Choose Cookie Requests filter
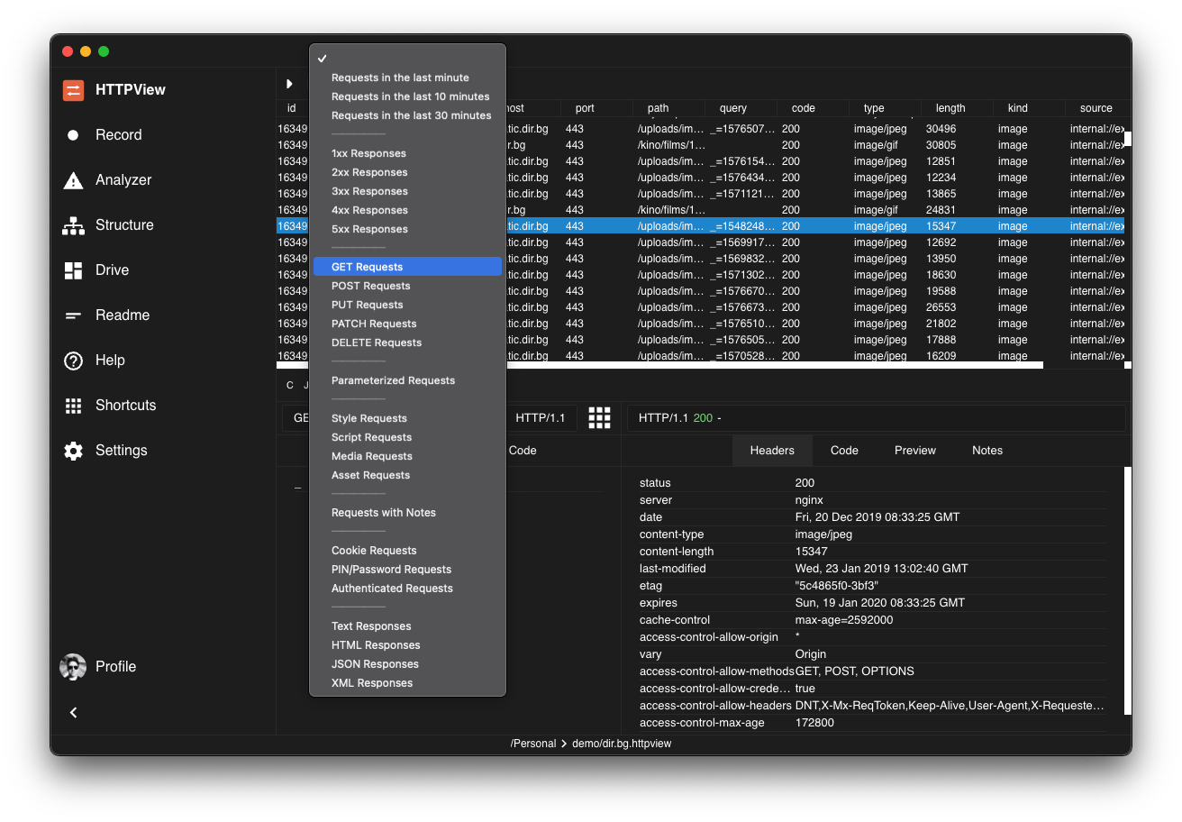The height and width of the screenshot is (822, 1182). (x=407, y=551)
